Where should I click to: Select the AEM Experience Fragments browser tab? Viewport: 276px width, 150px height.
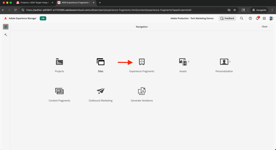76,3
